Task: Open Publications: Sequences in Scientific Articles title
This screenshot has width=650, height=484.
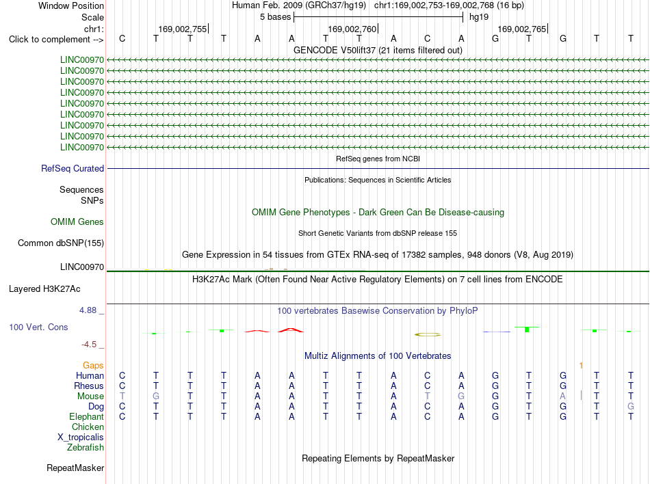Action: pyautogui.click(x=378, y=180)
